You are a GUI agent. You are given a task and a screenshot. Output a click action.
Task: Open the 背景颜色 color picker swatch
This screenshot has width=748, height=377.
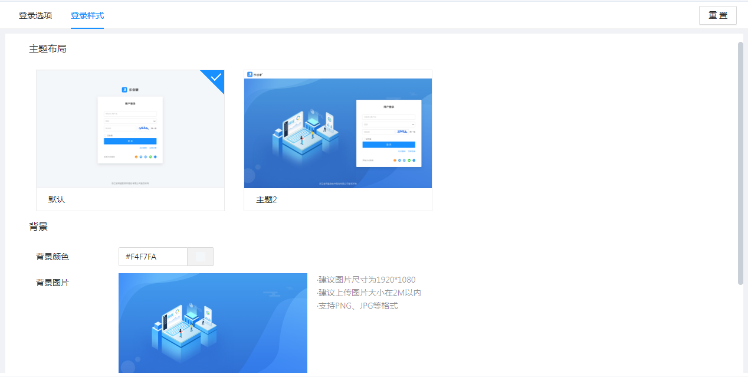coord(200,257)
